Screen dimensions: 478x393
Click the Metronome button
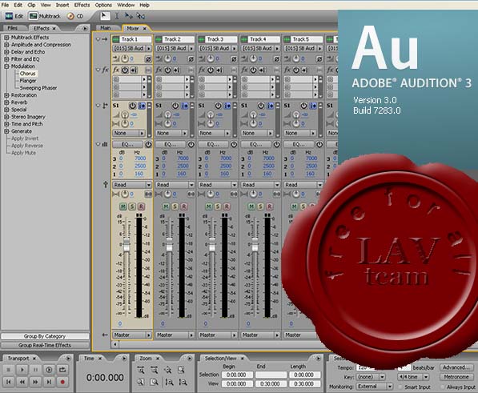coord(456,377)
